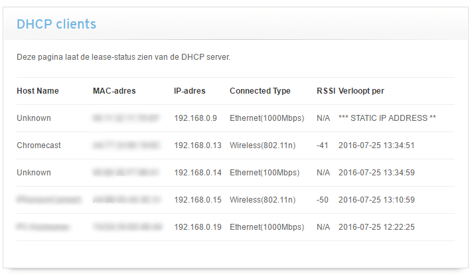
Task: Click the RSSI value -50
Action: 324,200
